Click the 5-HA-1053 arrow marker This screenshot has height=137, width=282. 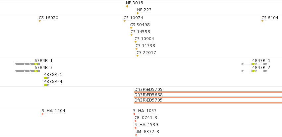[x=134, y=114]
